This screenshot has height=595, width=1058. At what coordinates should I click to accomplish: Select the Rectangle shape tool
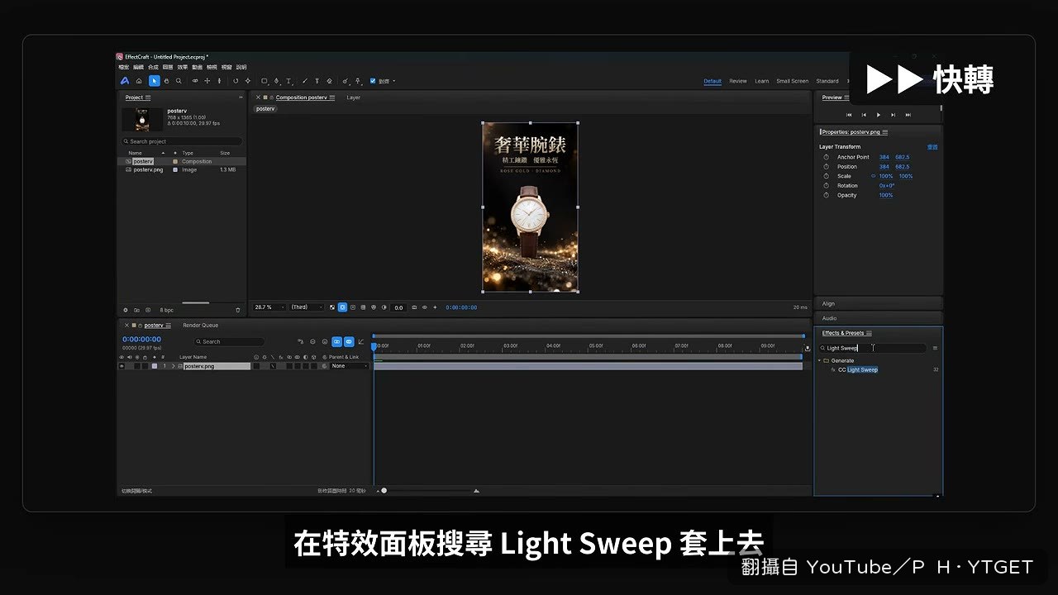tap(264, 81)
